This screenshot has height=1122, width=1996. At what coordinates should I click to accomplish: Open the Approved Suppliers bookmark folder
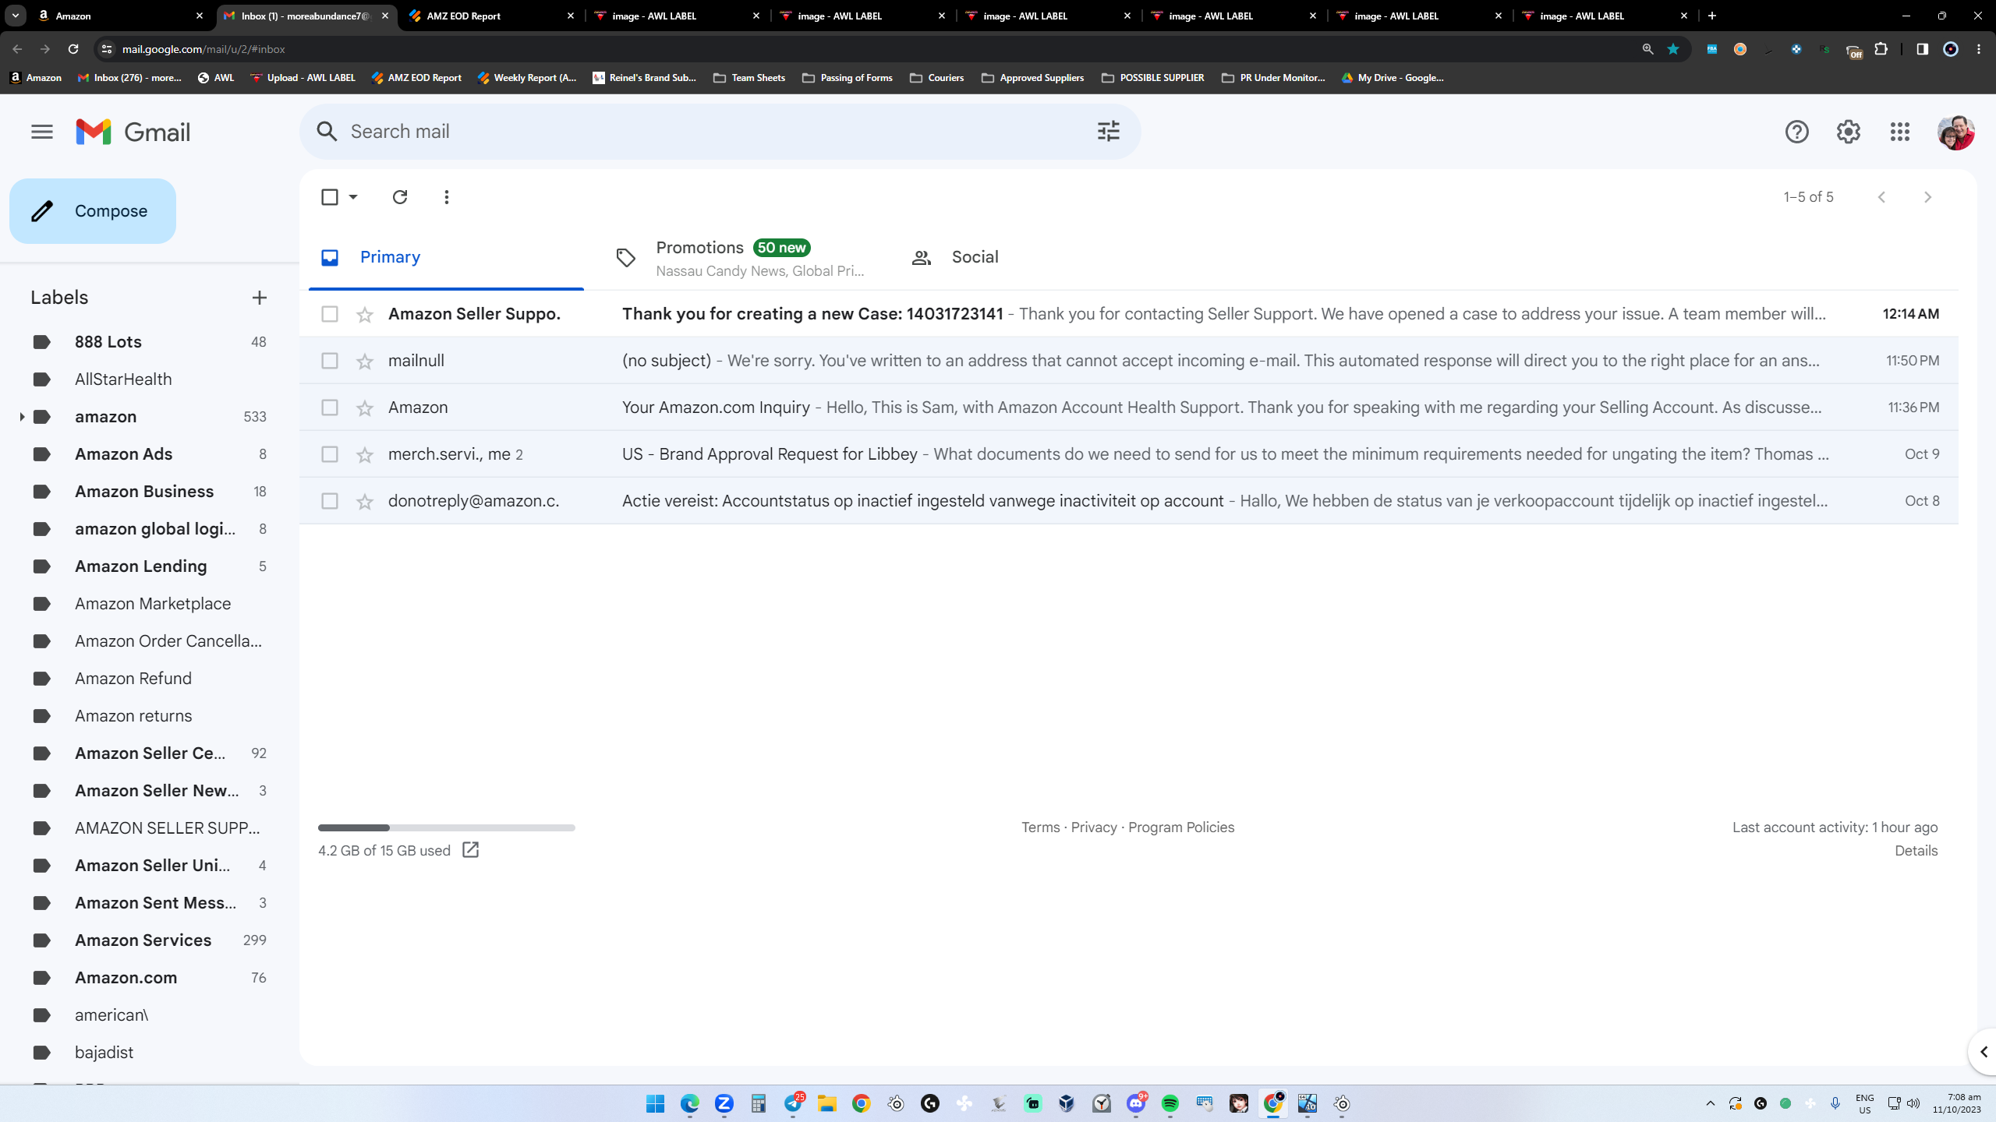click(x=1033, y=78)
